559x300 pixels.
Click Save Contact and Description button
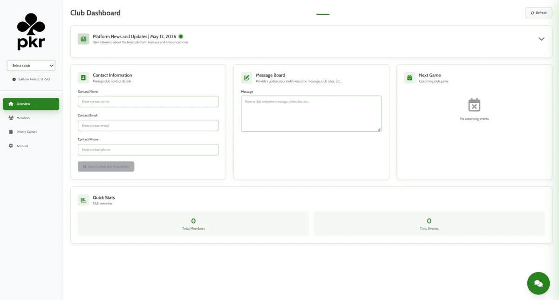point(106,166)
